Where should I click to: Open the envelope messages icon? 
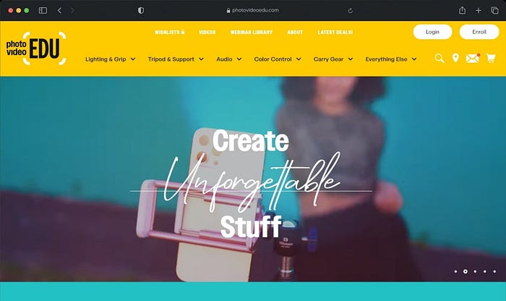(x=473, y=58)
